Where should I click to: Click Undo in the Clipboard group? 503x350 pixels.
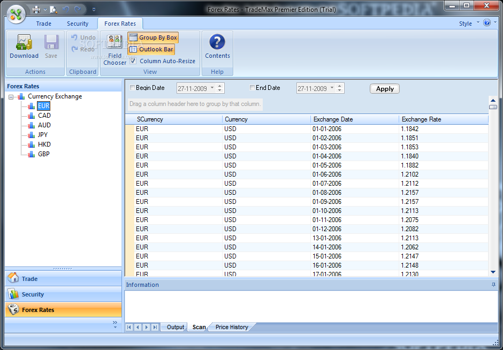(x=83, y=37)
